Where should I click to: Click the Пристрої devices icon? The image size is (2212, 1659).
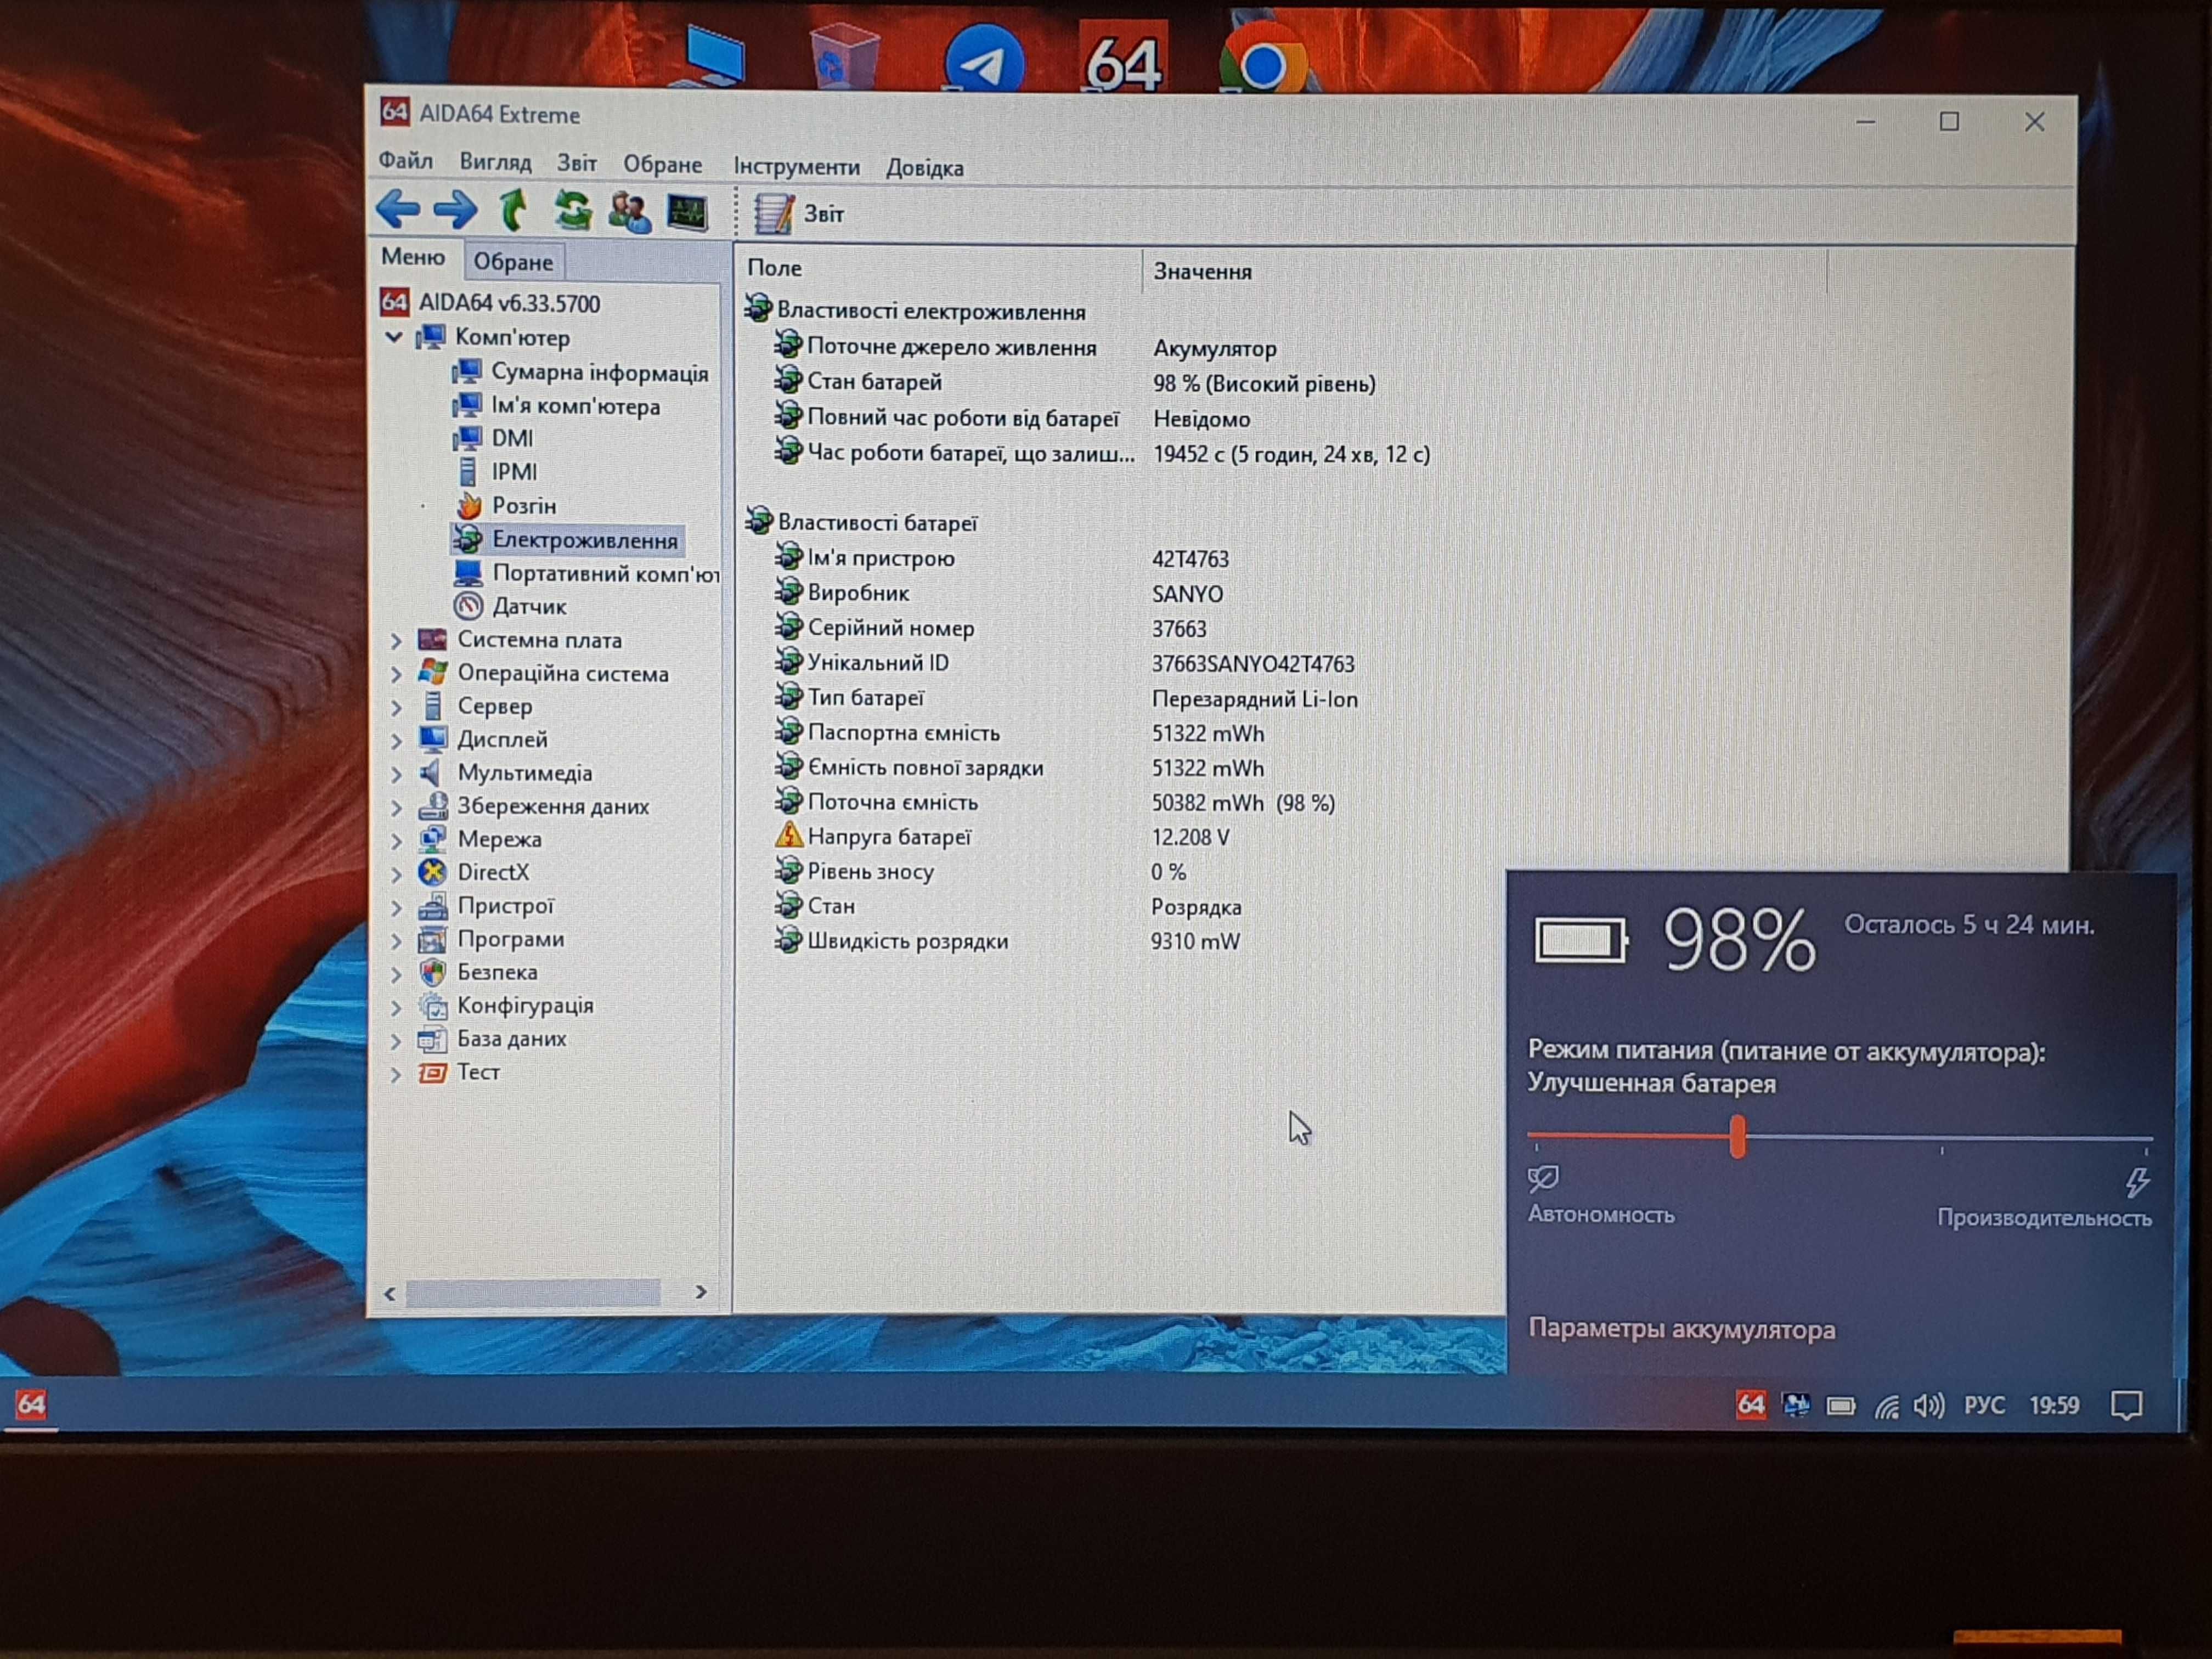432,906
